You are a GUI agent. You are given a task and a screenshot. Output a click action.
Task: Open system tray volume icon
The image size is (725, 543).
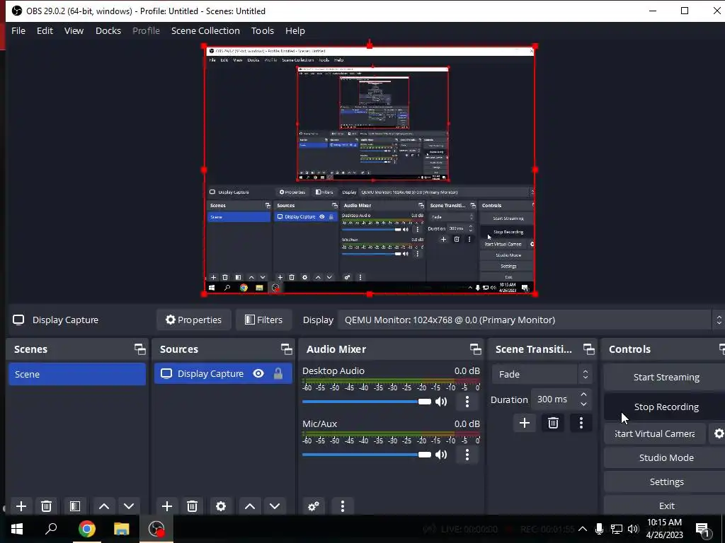(x=633, y=529)
